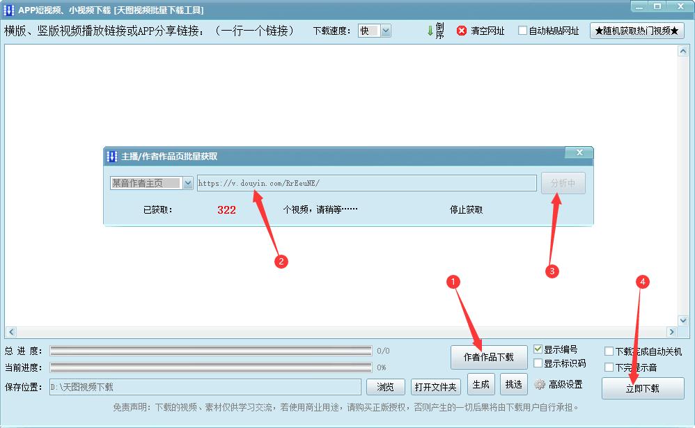
Task: Click 浏览 to change save location
Action: pos(385,388)
